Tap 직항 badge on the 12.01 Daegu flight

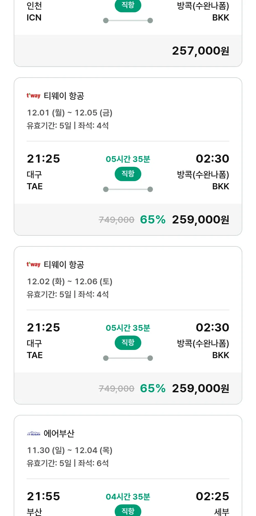[128, 174]
